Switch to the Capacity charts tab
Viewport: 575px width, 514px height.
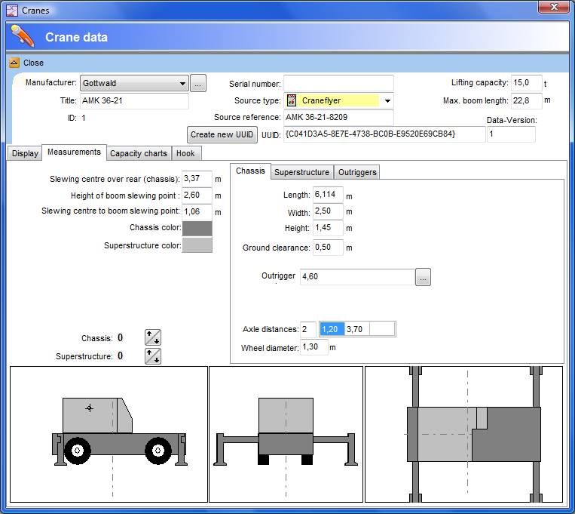tap(139, 153)
